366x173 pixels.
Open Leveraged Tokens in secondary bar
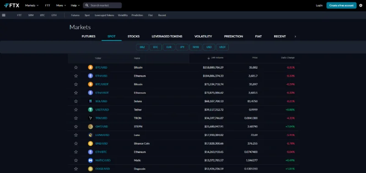click(104, 15)
